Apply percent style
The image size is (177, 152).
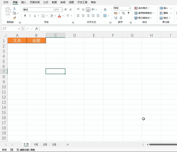tap(123, 13)
